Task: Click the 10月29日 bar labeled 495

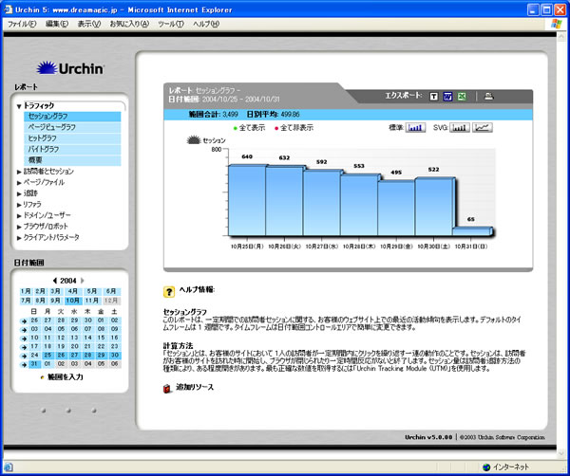Action: point(396,209)
